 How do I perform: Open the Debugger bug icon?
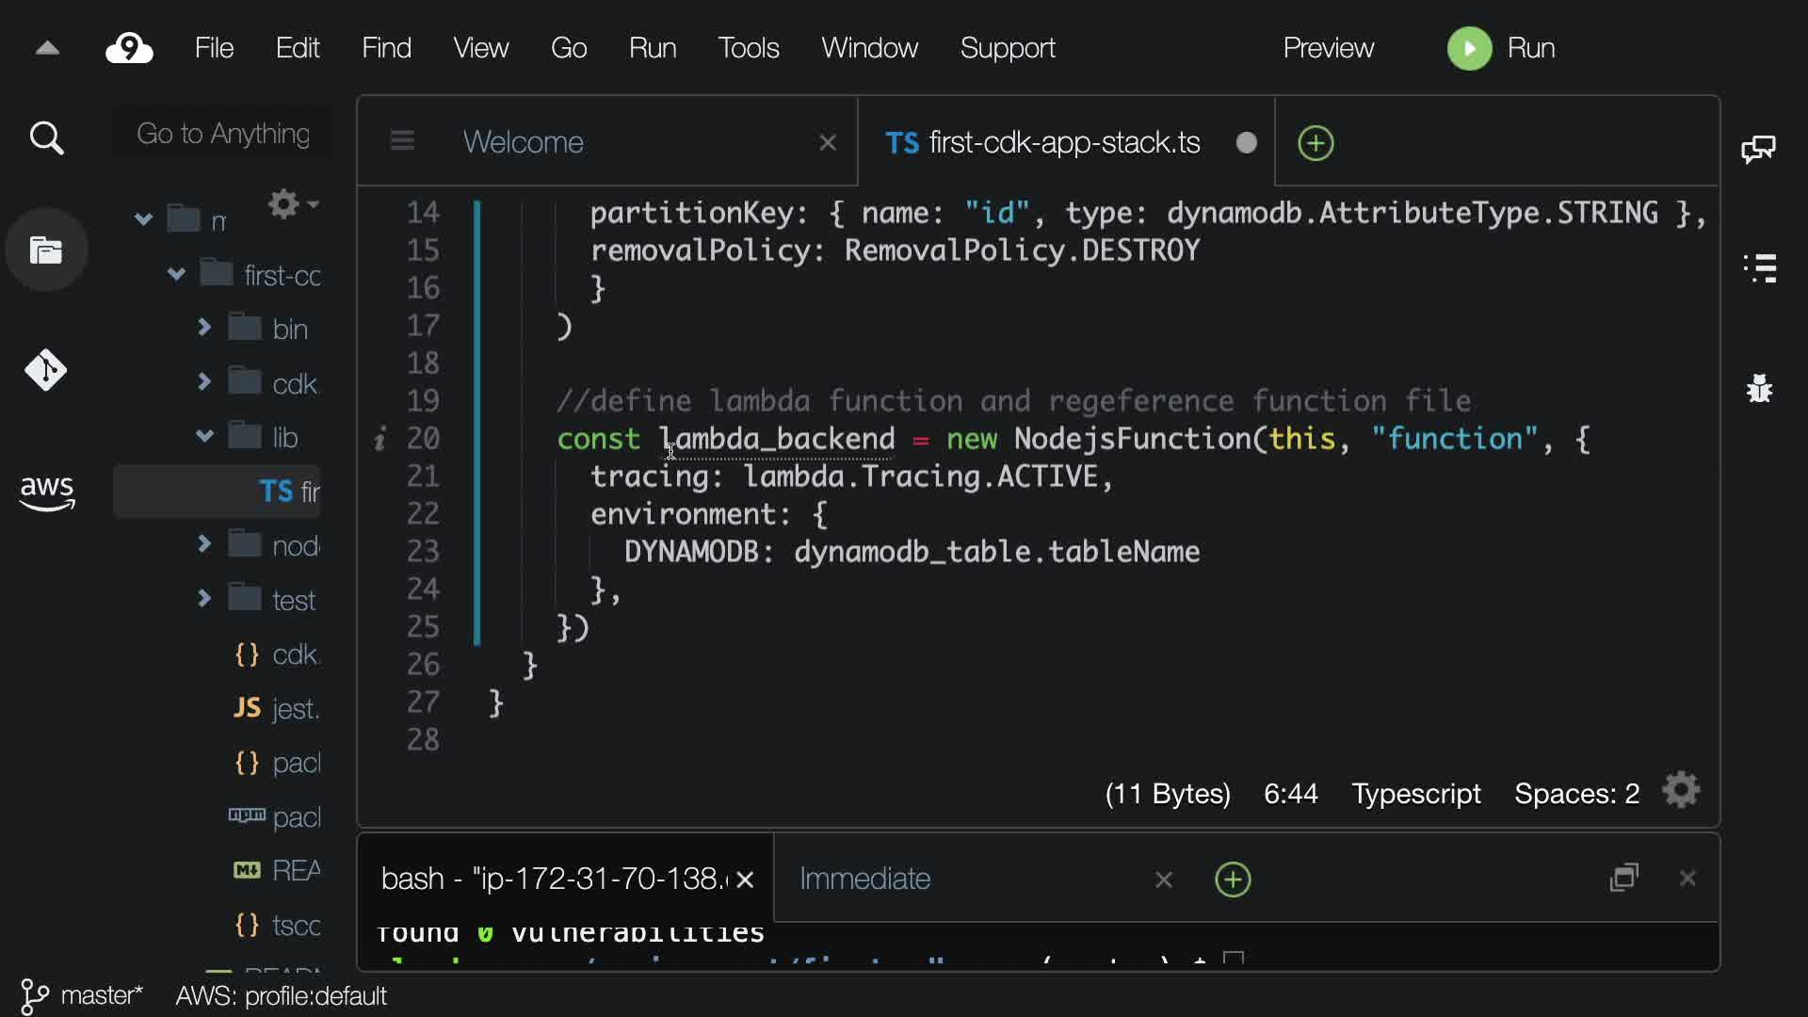tap(1759, 388)
